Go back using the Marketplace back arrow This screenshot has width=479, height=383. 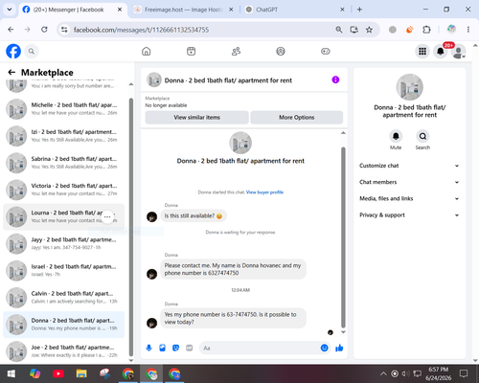pyautogui.click(x=11, y=73)
